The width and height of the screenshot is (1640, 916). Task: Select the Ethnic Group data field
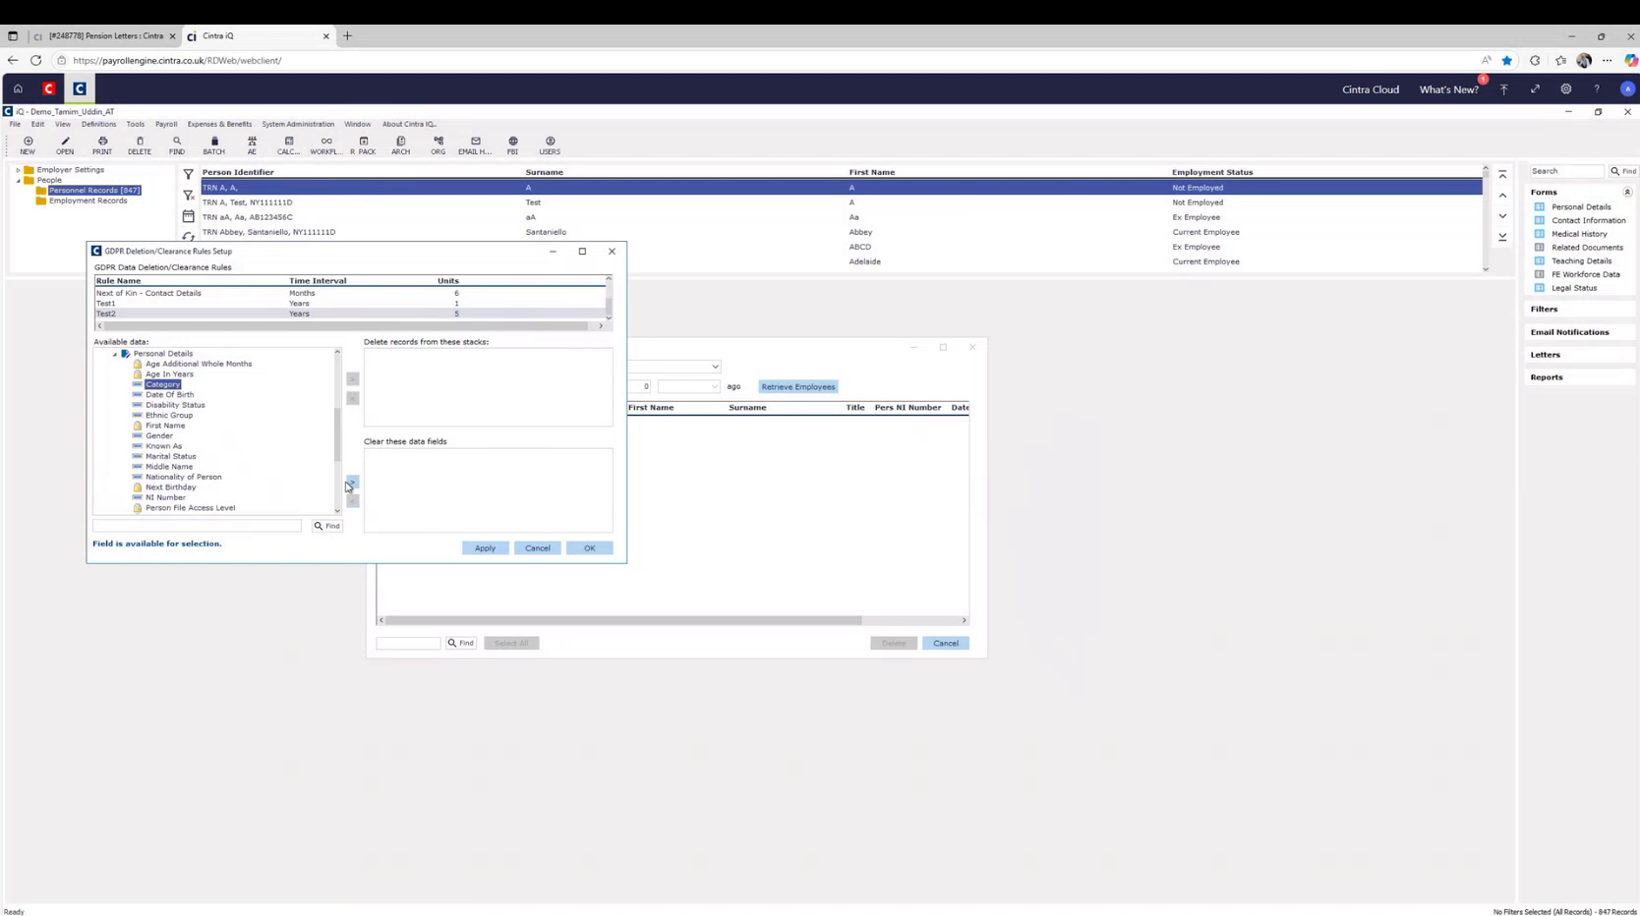point(169,415)
